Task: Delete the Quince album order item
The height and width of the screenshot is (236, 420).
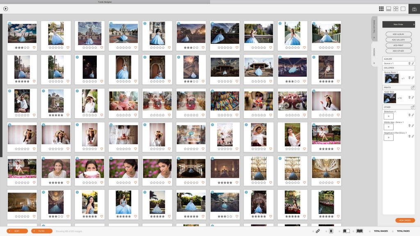Action: pos(409,64)
